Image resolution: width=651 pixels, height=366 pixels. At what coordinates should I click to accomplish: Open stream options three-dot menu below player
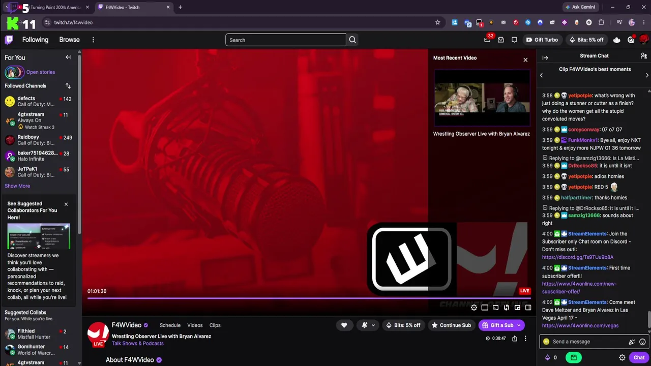pos(525,338)
